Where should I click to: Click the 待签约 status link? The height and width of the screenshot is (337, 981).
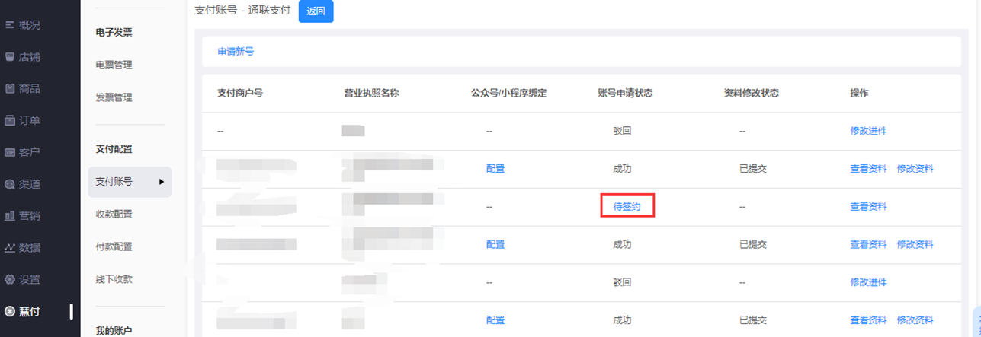click(627, 207)
